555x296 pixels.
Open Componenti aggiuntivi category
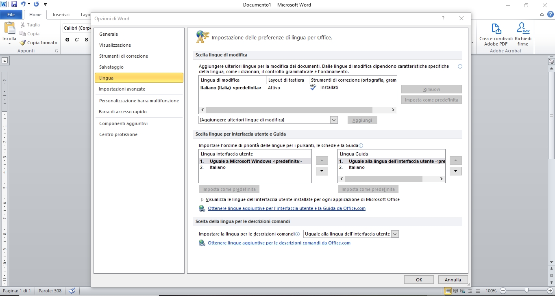[x=139, y=123]
